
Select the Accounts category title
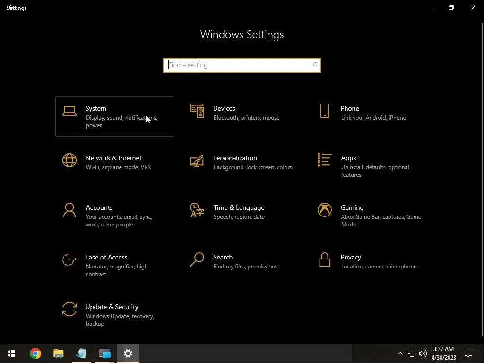pyautogui.click(x=99, y=208)
